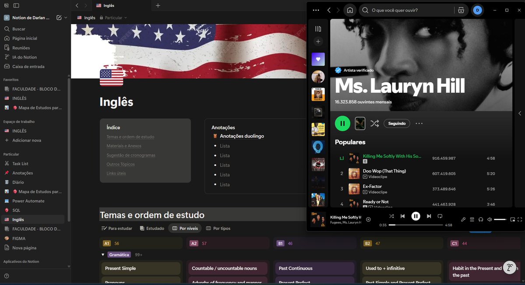Open Liked Songs heart tile in Spotify

[x=318, y=59]
